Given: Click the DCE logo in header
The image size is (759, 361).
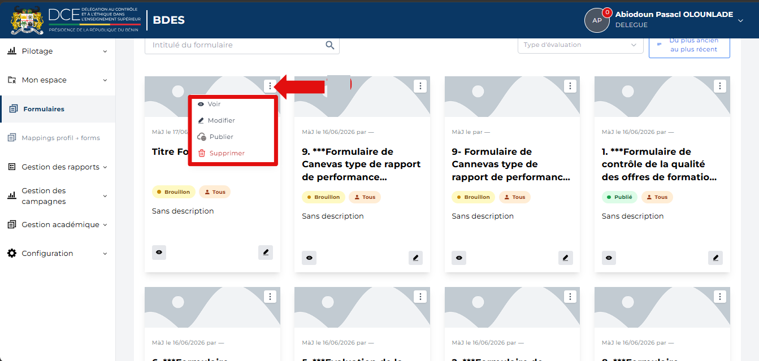Looking at the screenshot, I should pyautogui.click(x=76, y=19).
